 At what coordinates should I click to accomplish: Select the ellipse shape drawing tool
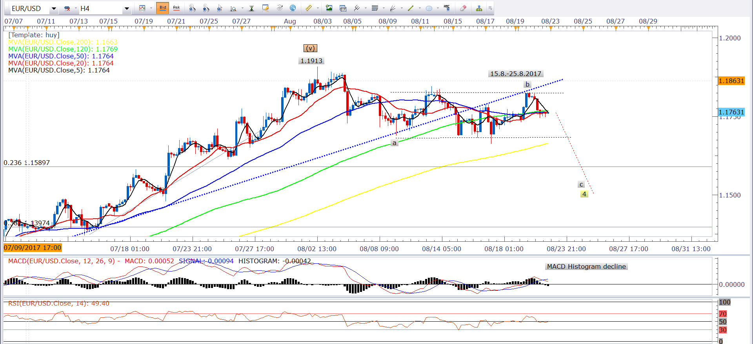tap(429, 8)
